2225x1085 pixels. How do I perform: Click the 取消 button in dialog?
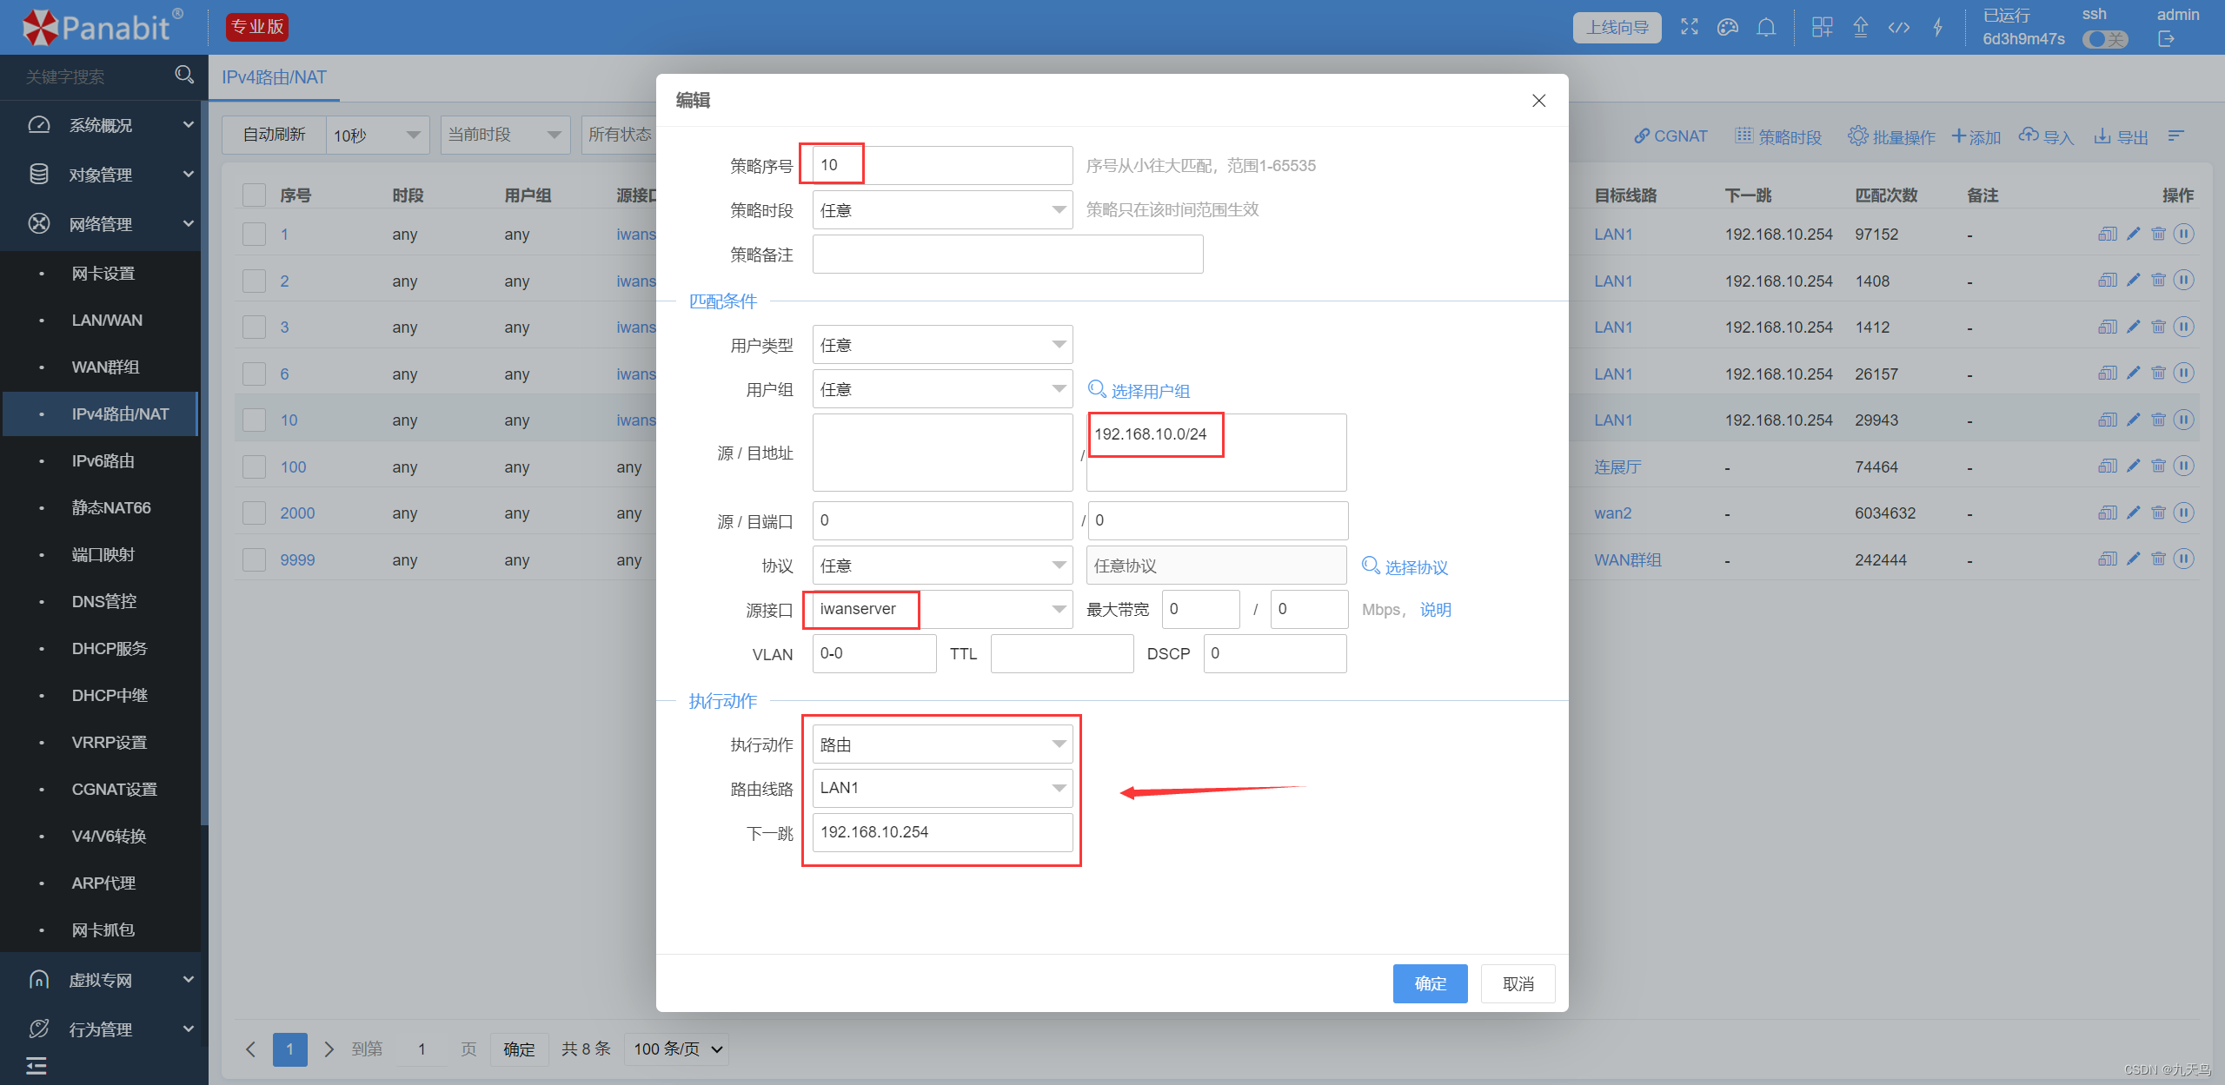pyautogui.click(x=1518, y=983)
